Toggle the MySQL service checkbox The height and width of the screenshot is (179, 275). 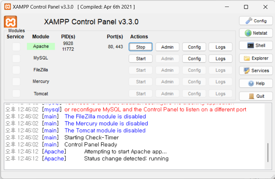click(x=16, y=58)
